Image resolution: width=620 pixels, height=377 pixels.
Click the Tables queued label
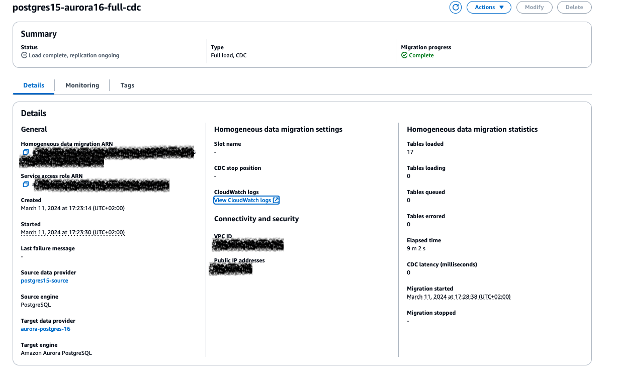426,192
